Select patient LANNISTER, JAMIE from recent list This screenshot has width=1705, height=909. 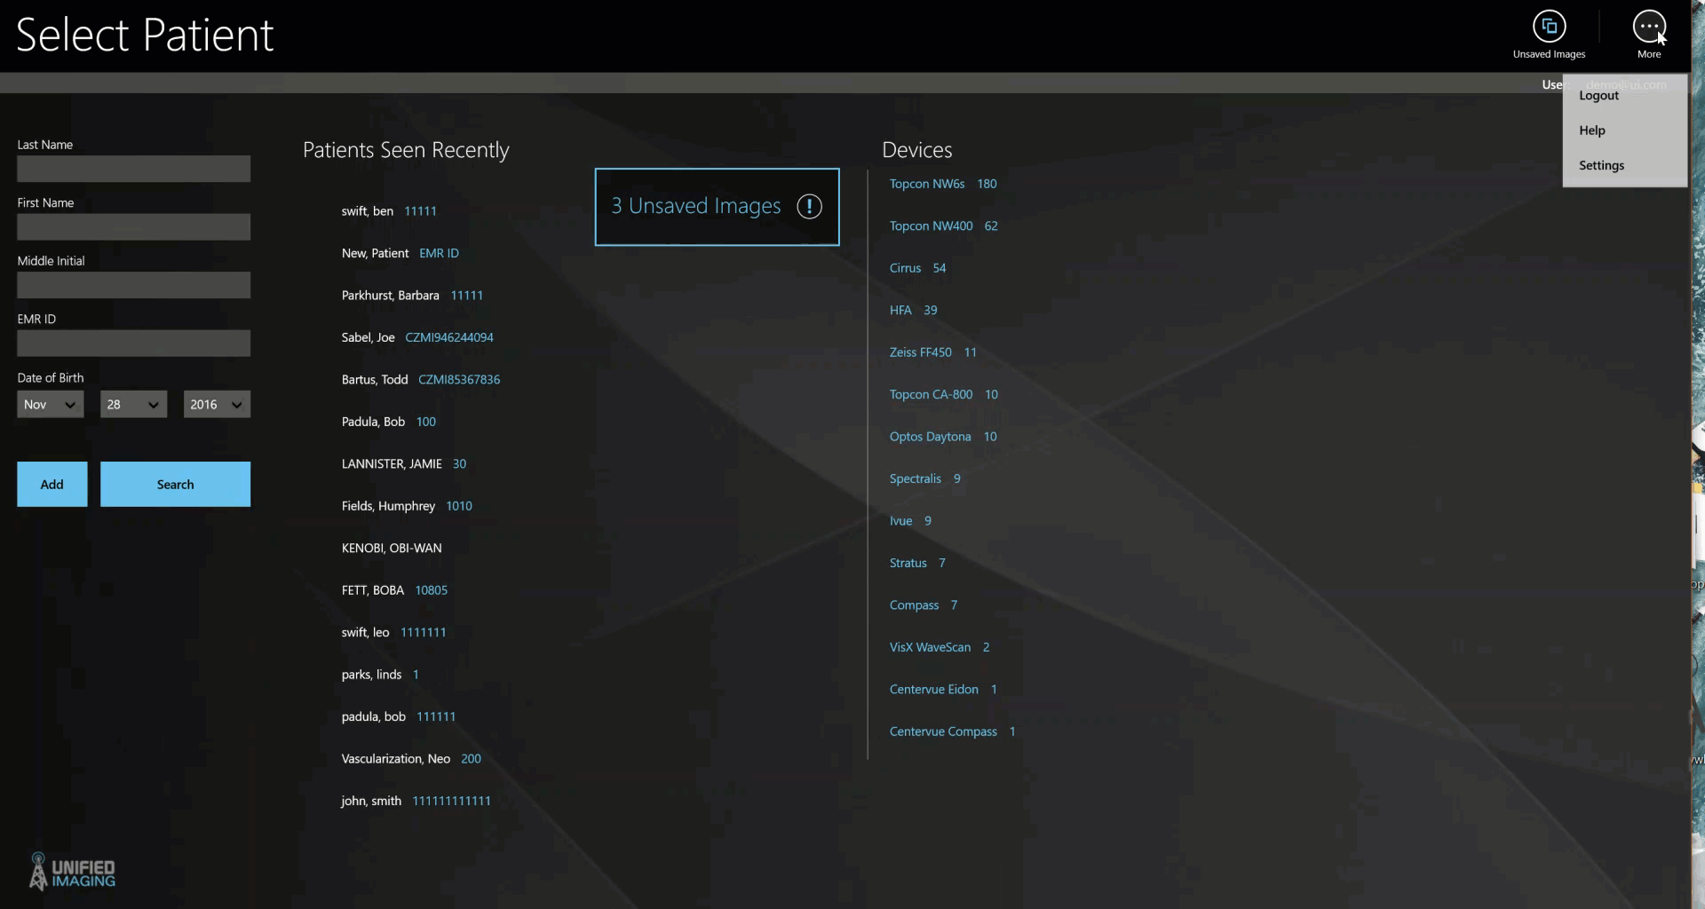pyautogui.click(x=392, y=464)
